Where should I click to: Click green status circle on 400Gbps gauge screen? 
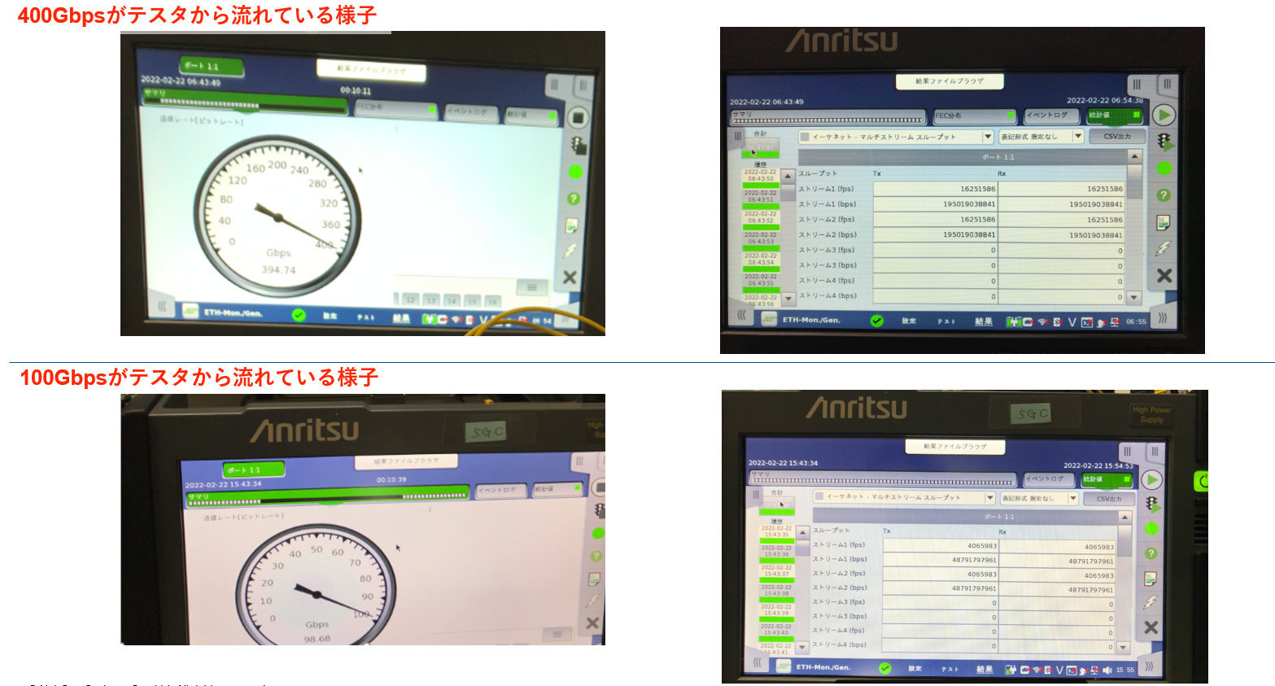(x=575, y=172)
